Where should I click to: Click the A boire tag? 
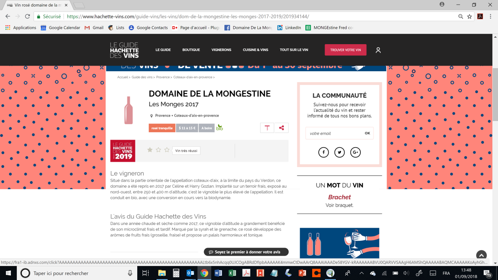[206, 128]
